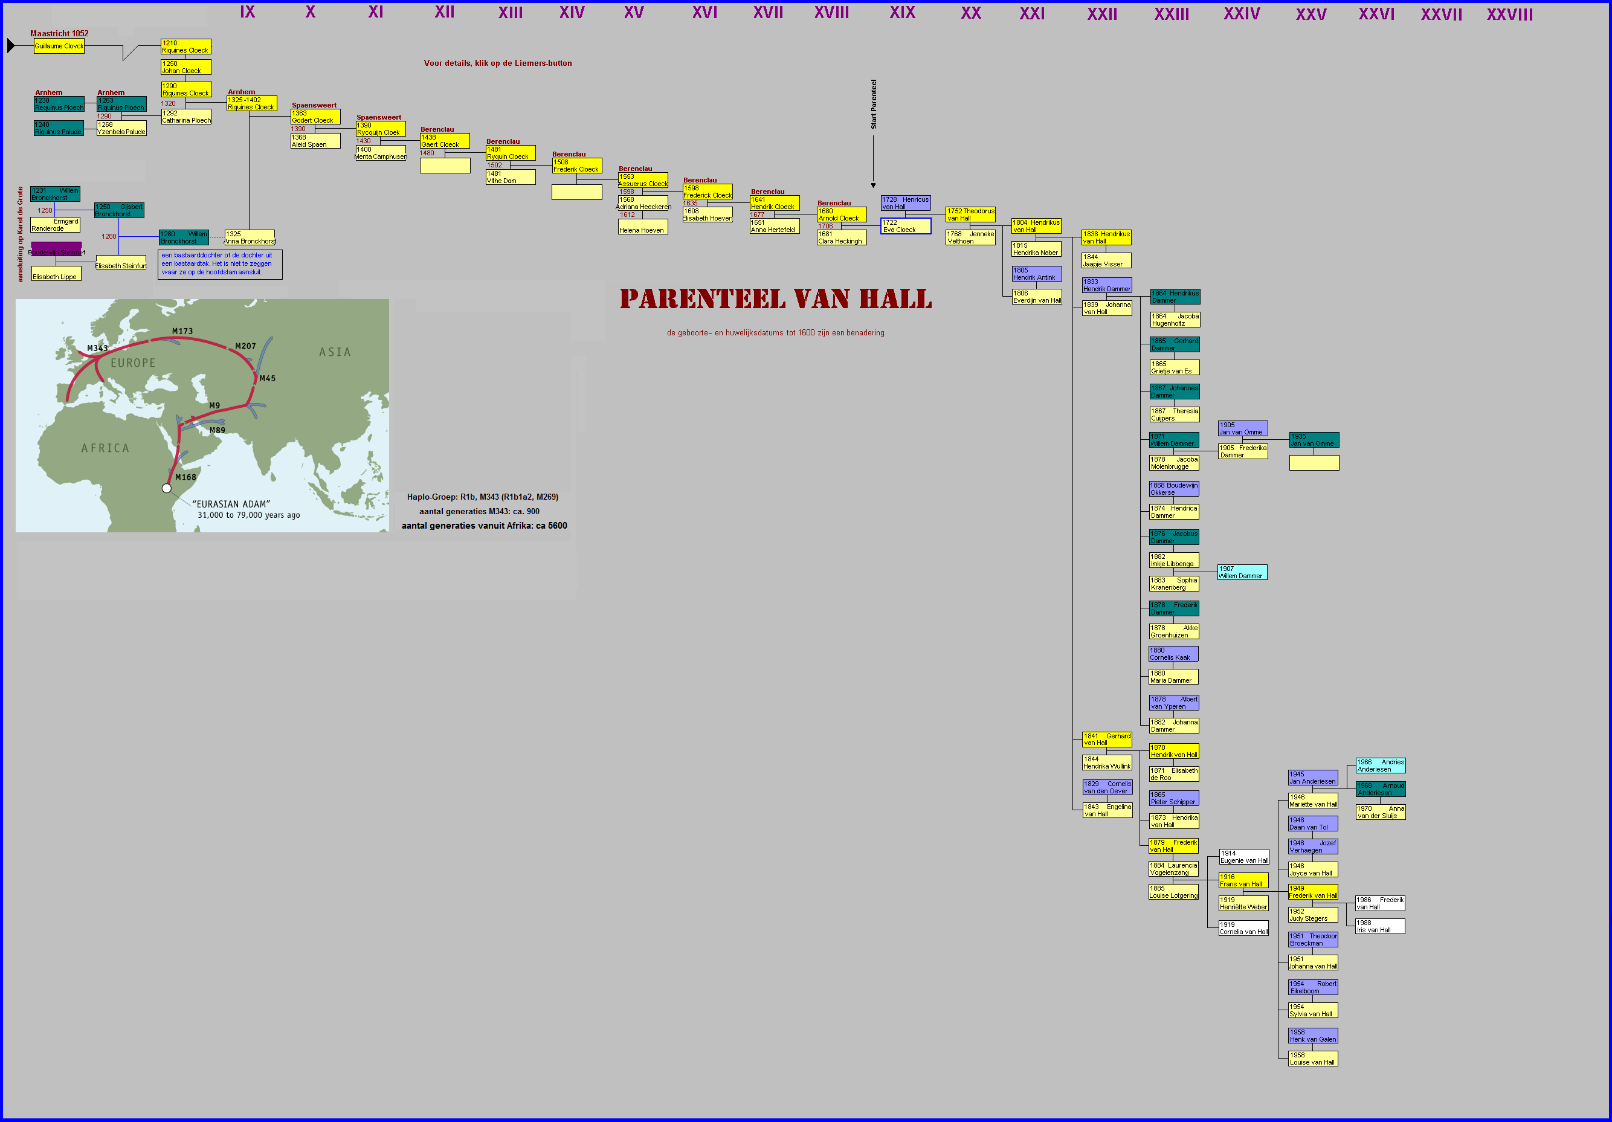Click the Start Parenteel vertical label

874,104
